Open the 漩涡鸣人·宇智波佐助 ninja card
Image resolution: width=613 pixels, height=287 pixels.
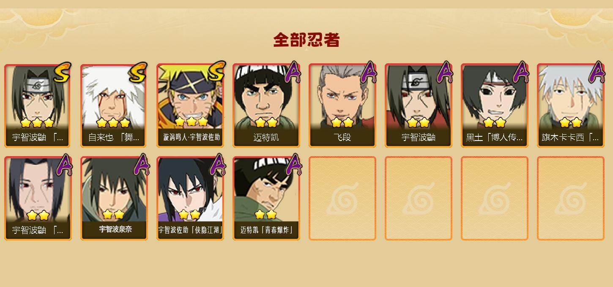coord(190,106)
